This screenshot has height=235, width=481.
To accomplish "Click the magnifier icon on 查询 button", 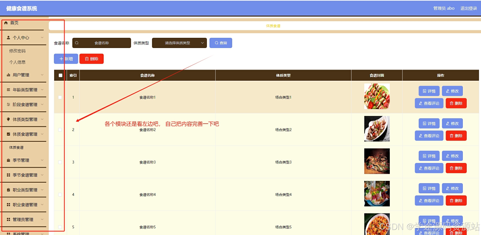I will 217,43.
